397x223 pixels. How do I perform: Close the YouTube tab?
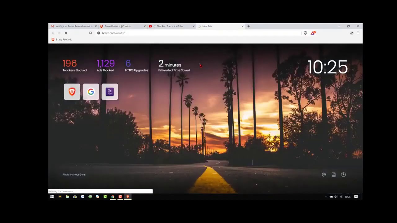(x=194, y=26)
